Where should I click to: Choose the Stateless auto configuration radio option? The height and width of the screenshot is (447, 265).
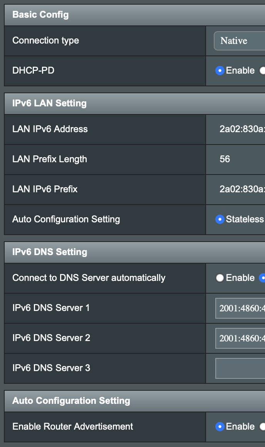point(220,220)
